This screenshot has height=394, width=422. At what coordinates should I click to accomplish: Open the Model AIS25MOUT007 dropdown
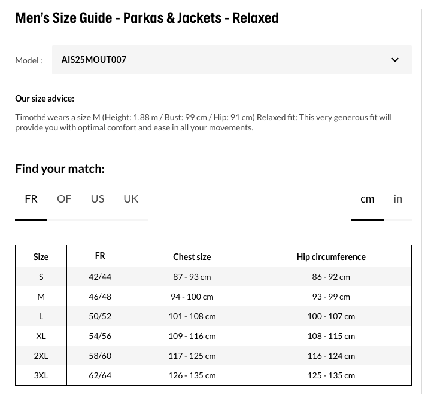click(232, 60)
